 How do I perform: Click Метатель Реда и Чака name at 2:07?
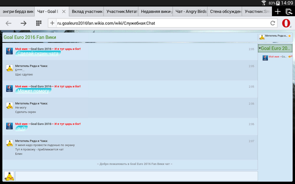click(x=31, y=141)
